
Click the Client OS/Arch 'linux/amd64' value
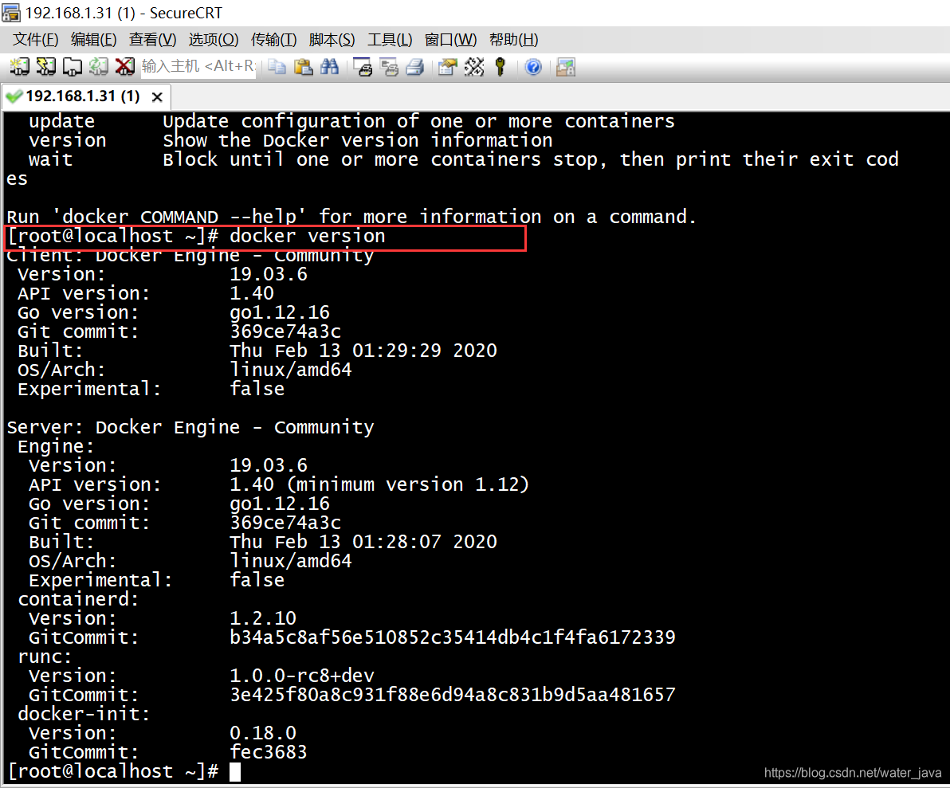[291, 370]
